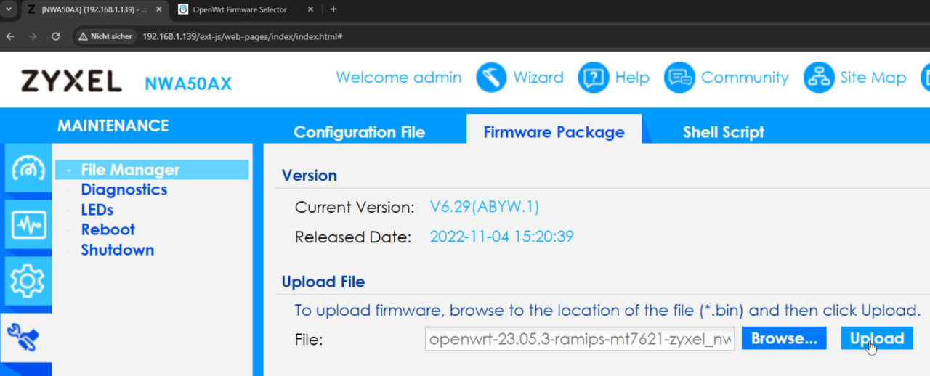This screenshot has height=376, width=930.
Task: Open a new browser tab
Action: (x=333, y=9)
